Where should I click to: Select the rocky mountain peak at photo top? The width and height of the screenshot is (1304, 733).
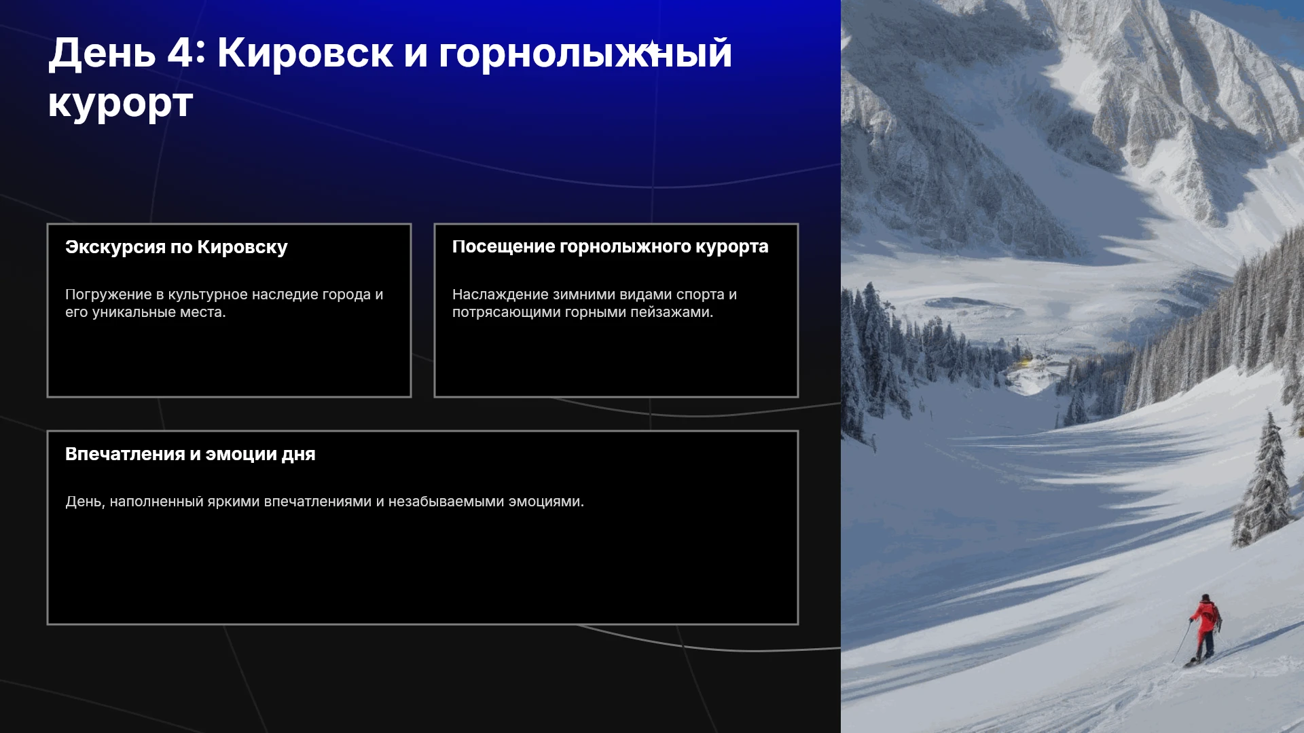coord(1155,88)
